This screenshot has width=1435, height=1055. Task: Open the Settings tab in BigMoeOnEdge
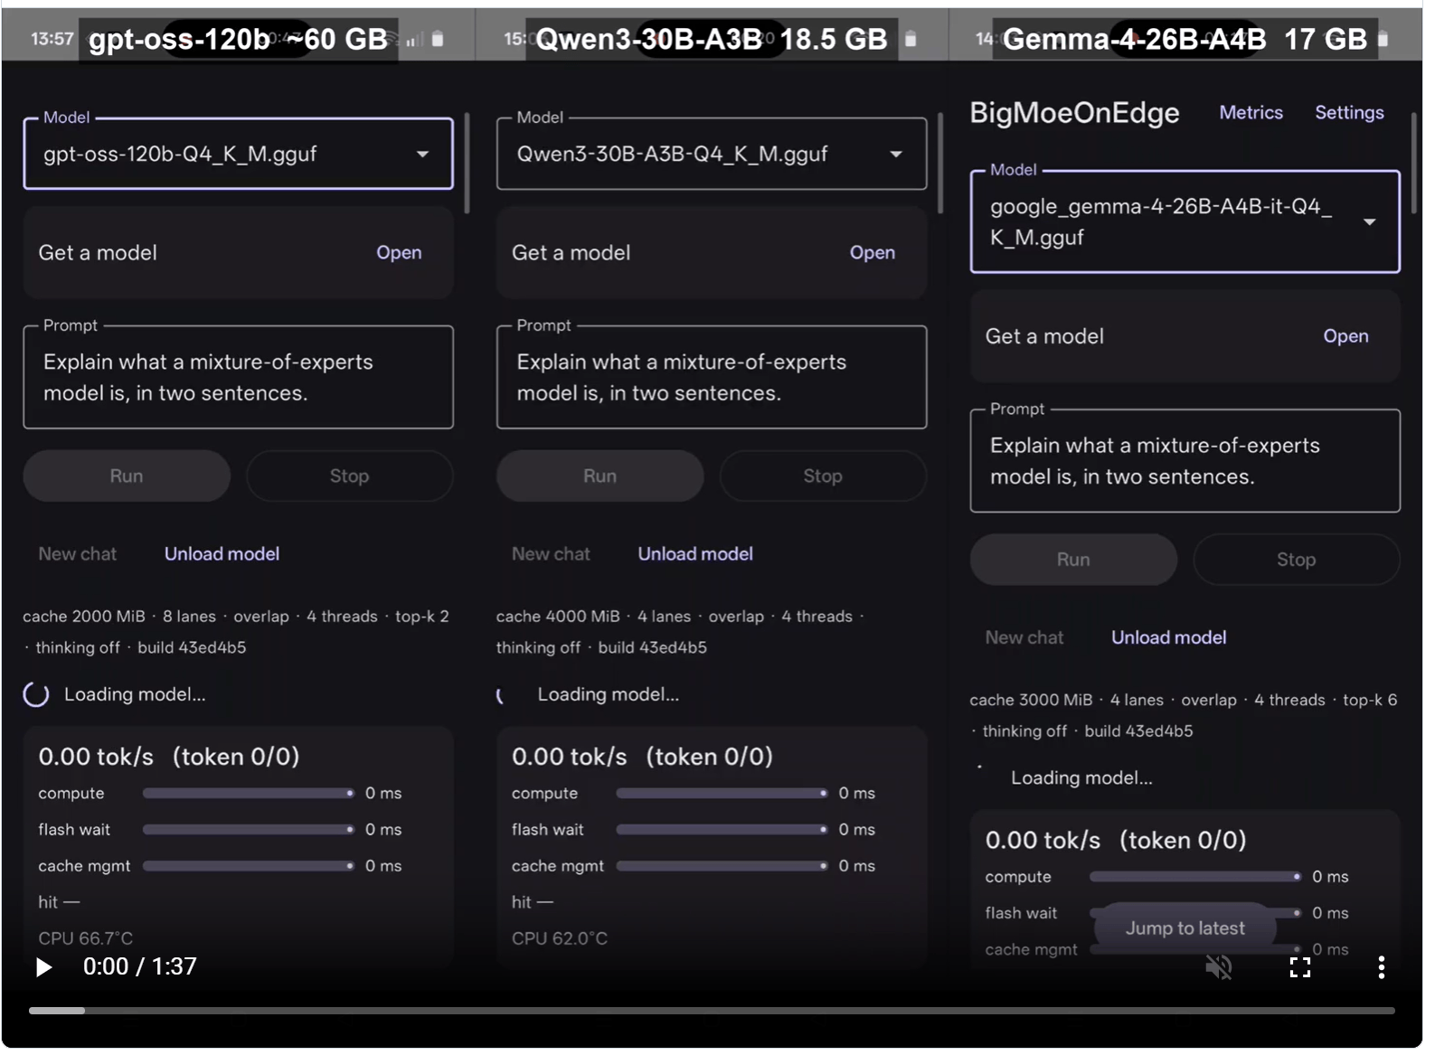tap(1349, 113)
